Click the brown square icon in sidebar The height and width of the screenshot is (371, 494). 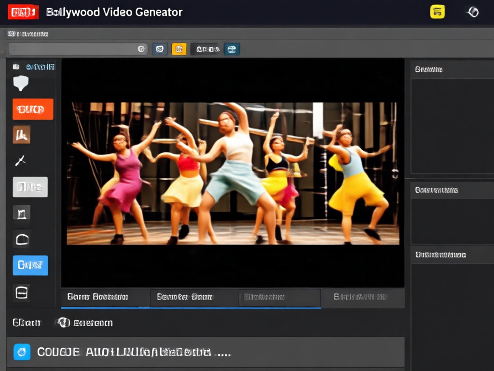[x=21, y=135]
